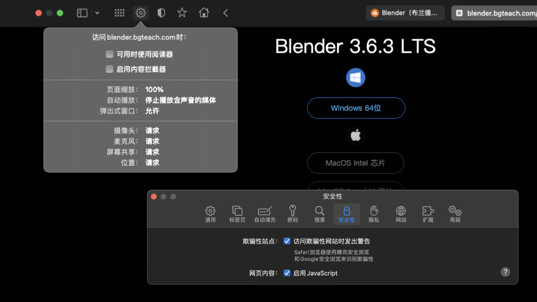Click the blue Windows logo icon
The height and width of the screenshot is (302, 537).
[x=355, y=77]
